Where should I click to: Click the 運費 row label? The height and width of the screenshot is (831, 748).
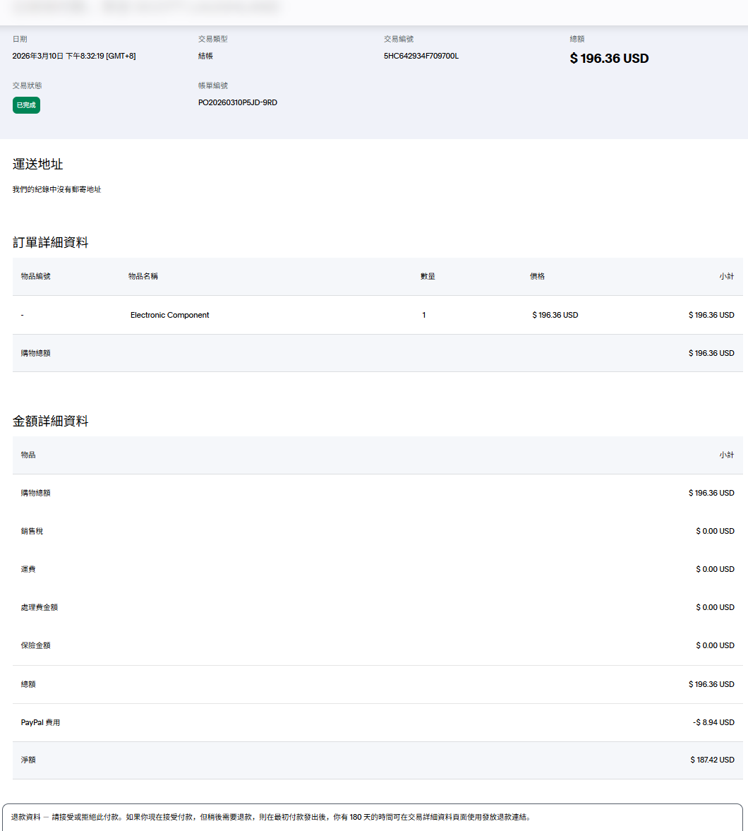[28, 569]
